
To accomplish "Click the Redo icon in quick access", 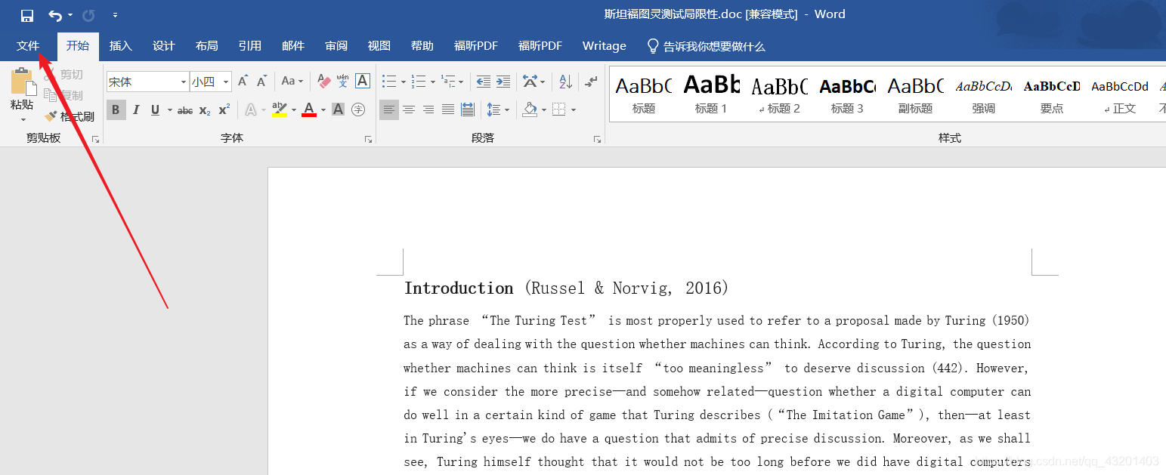I will [88, 15].
